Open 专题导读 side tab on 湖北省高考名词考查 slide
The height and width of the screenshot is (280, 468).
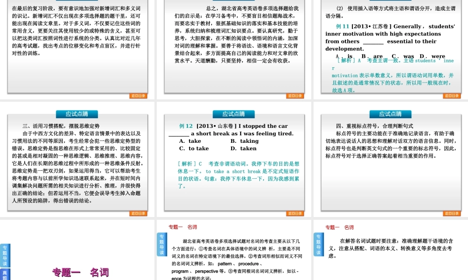pyautogui.click(x=161, y=245)
